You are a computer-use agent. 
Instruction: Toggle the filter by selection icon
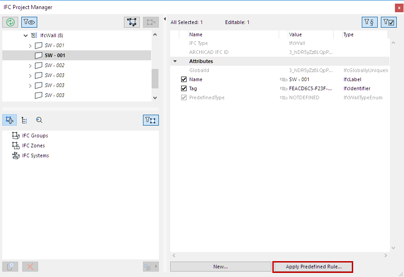tap(151, 120)
